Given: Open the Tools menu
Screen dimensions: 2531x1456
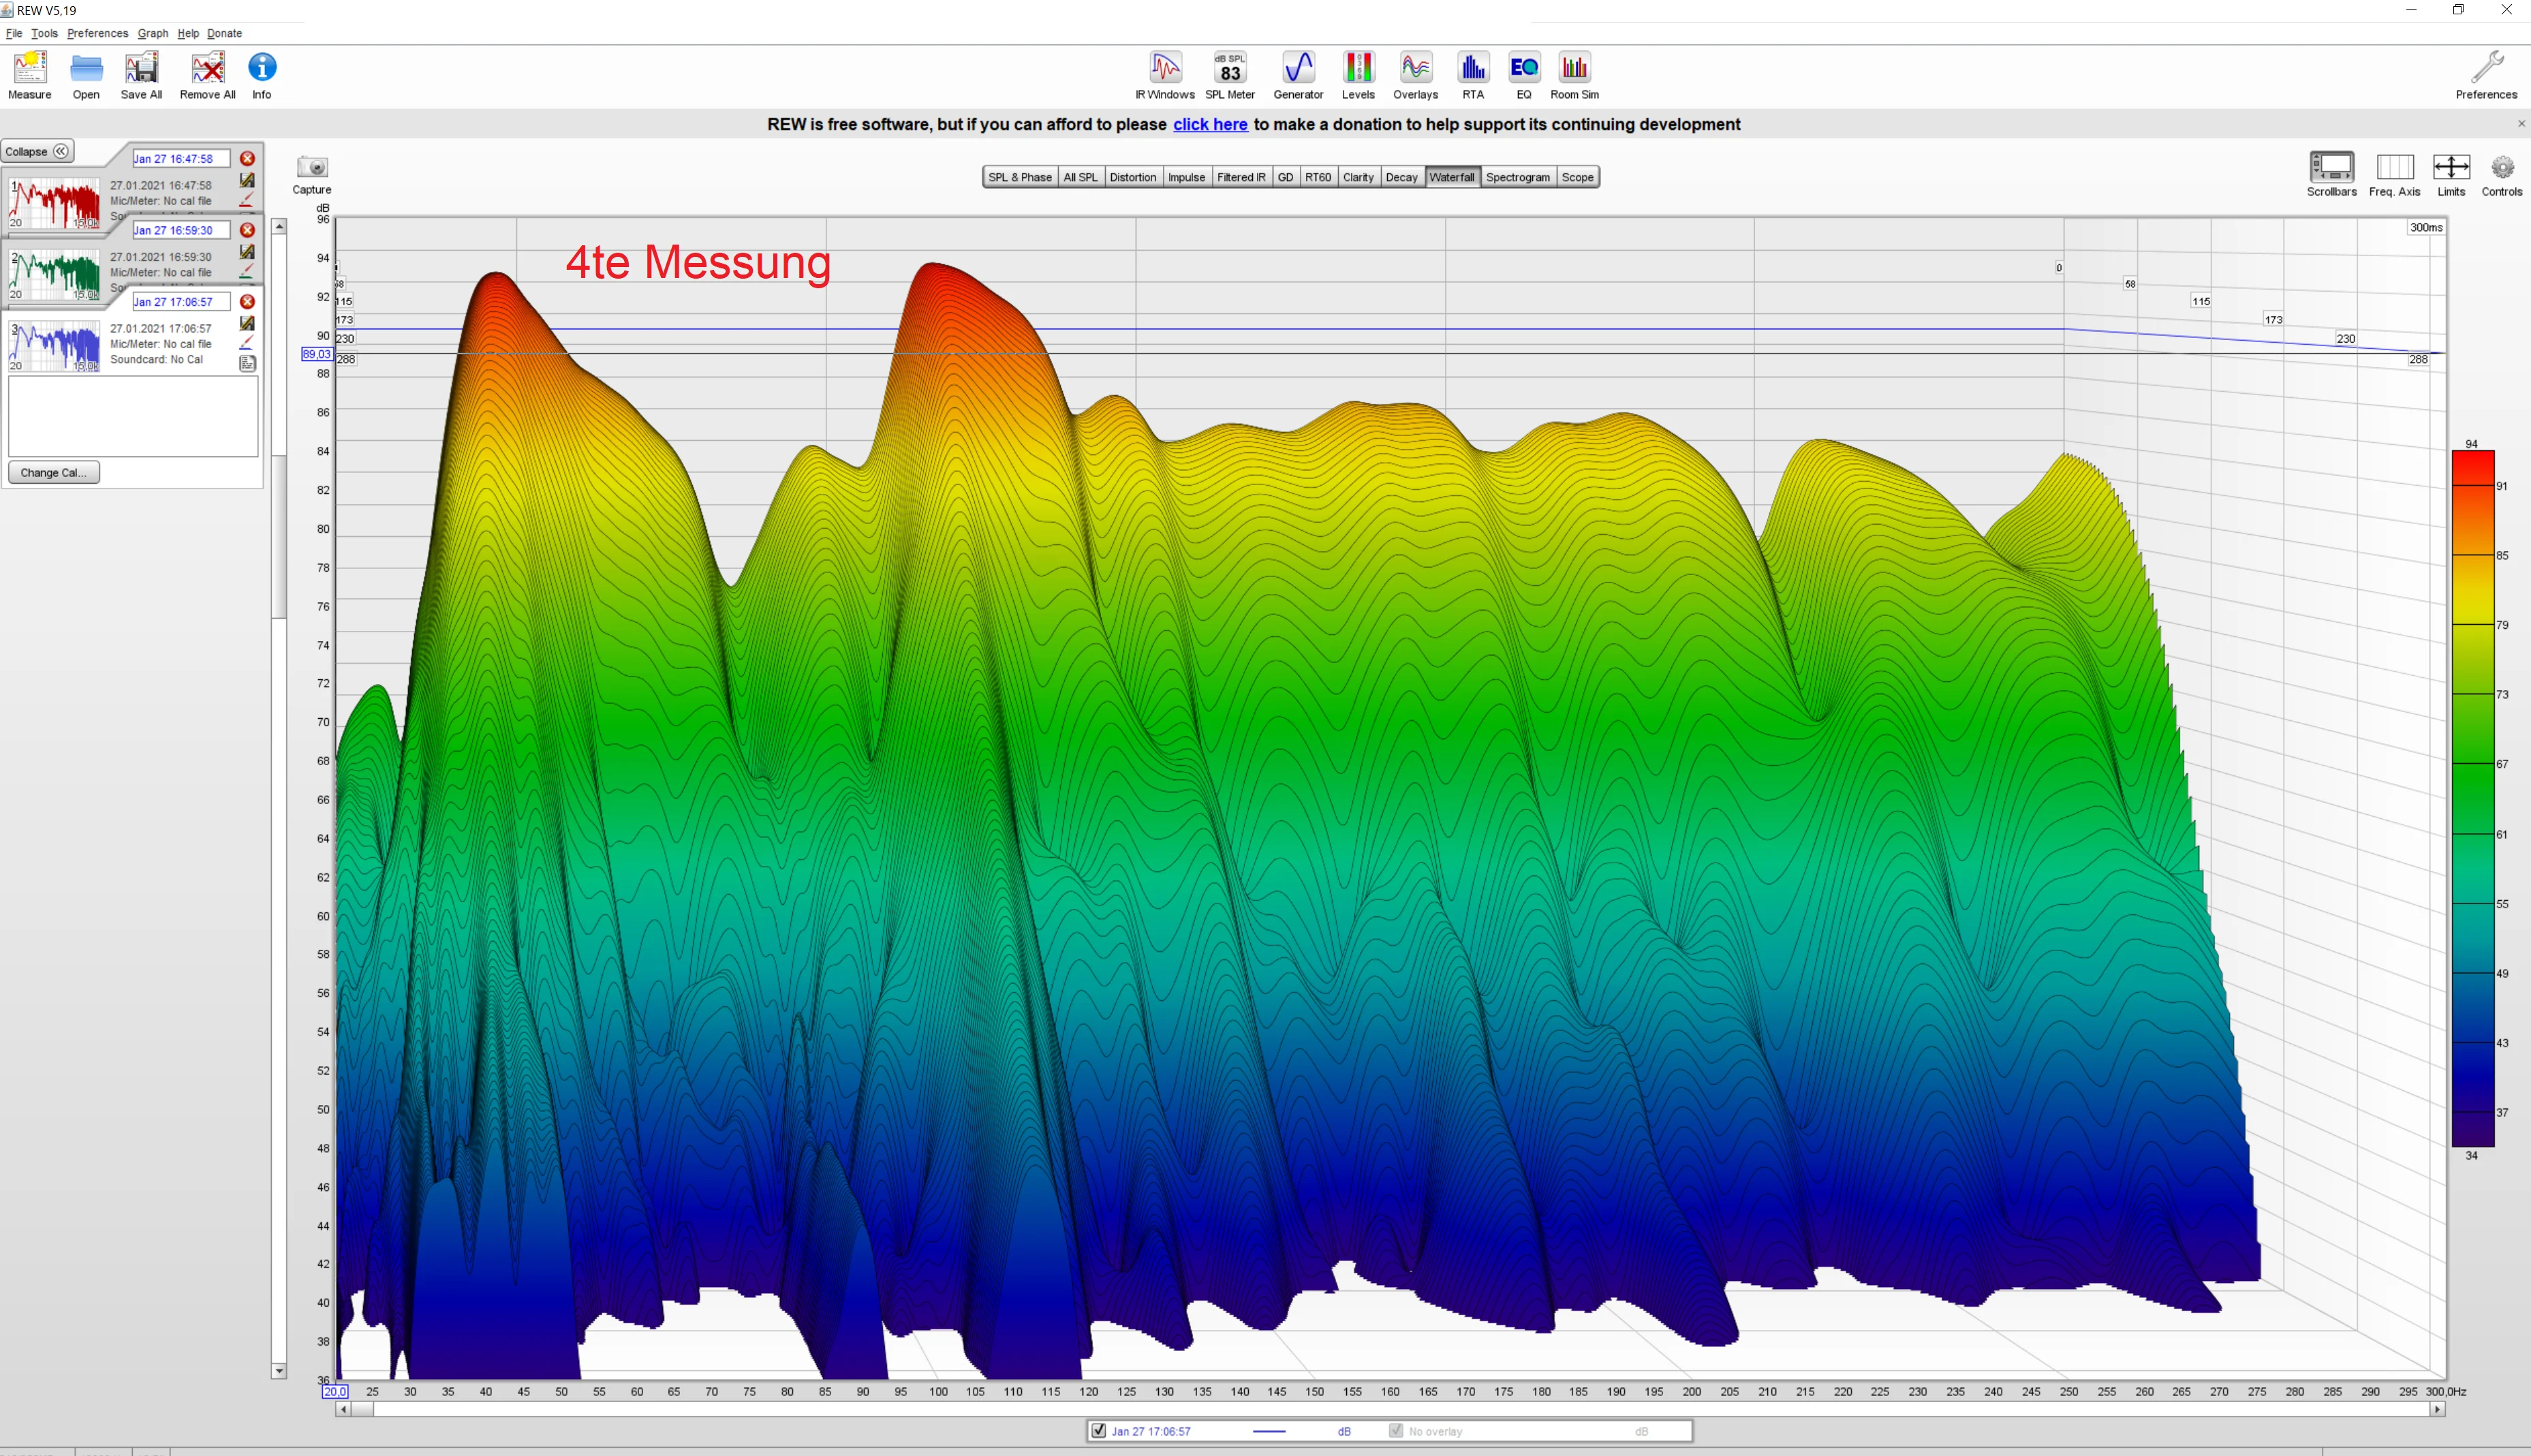Looking at the screenshot, I should point(44,33).
